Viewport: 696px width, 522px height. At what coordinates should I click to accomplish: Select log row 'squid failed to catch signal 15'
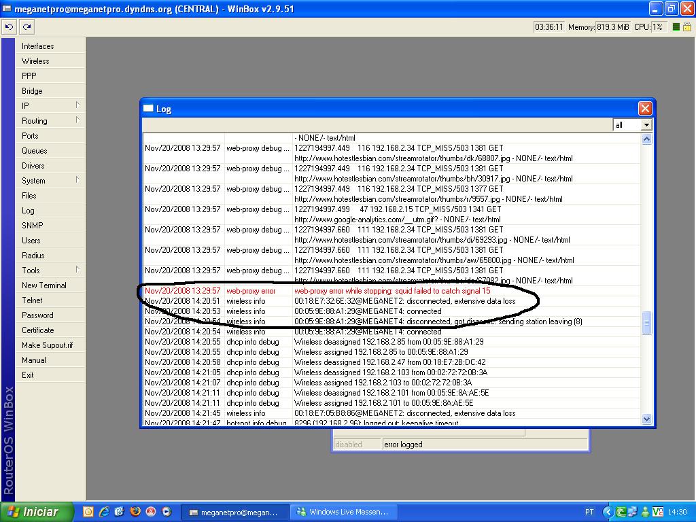pos(392,291)
